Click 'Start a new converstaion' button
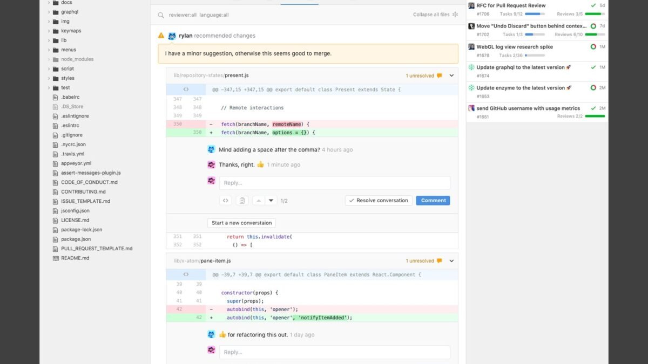This screenshot has height=364, width=648. [242, 223]
